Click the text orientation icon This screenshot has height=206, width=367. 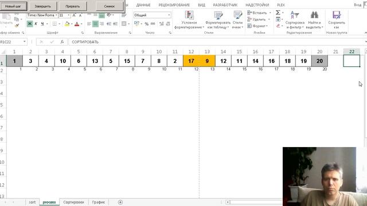[109, 15]
